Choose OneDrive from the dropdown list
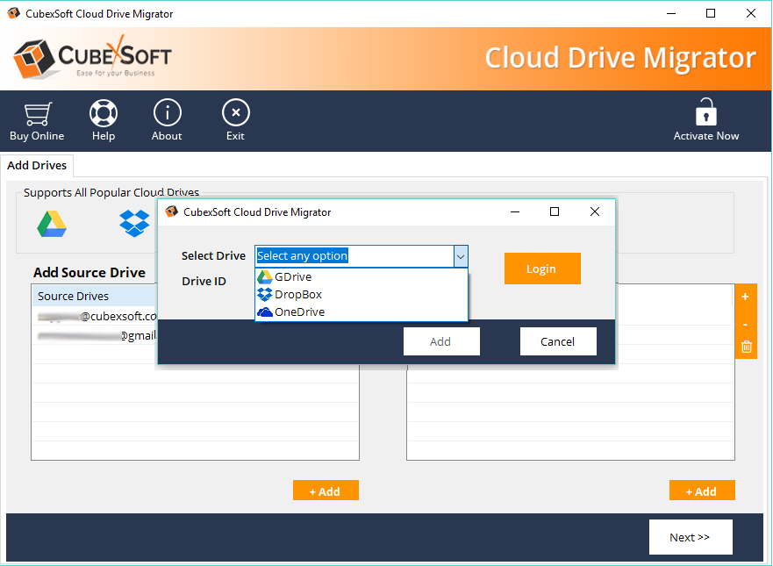The height and width of the screenshot is (566, 773). point(298,312)
